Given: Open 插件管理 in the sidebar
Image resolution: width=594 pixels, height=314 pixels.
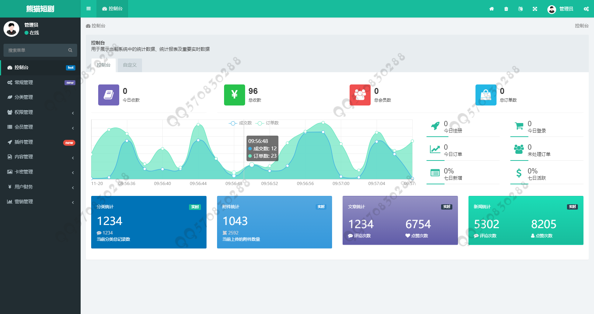Looking at the screenshot, I should coord(40,142).
